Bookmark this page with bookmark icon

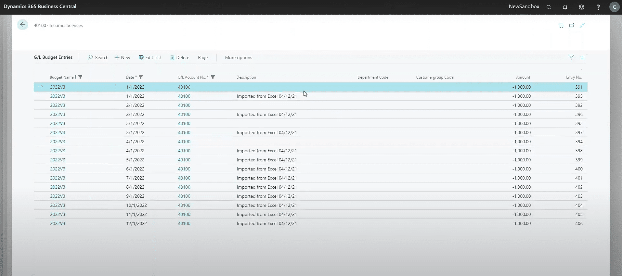click(x=561, y=25)
